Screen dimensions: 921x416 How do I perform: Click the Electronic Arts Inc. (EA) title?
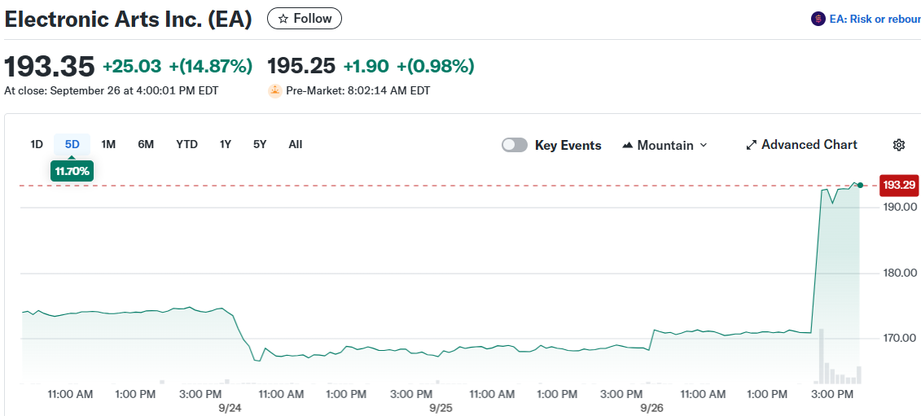128,20
